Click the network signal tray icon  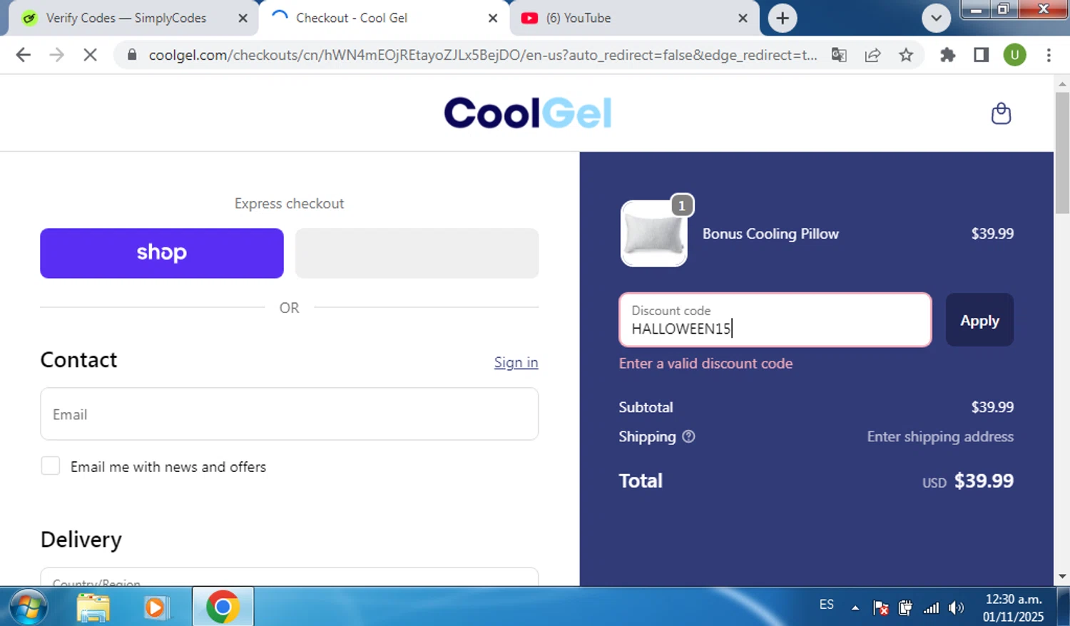pos(931,607)
